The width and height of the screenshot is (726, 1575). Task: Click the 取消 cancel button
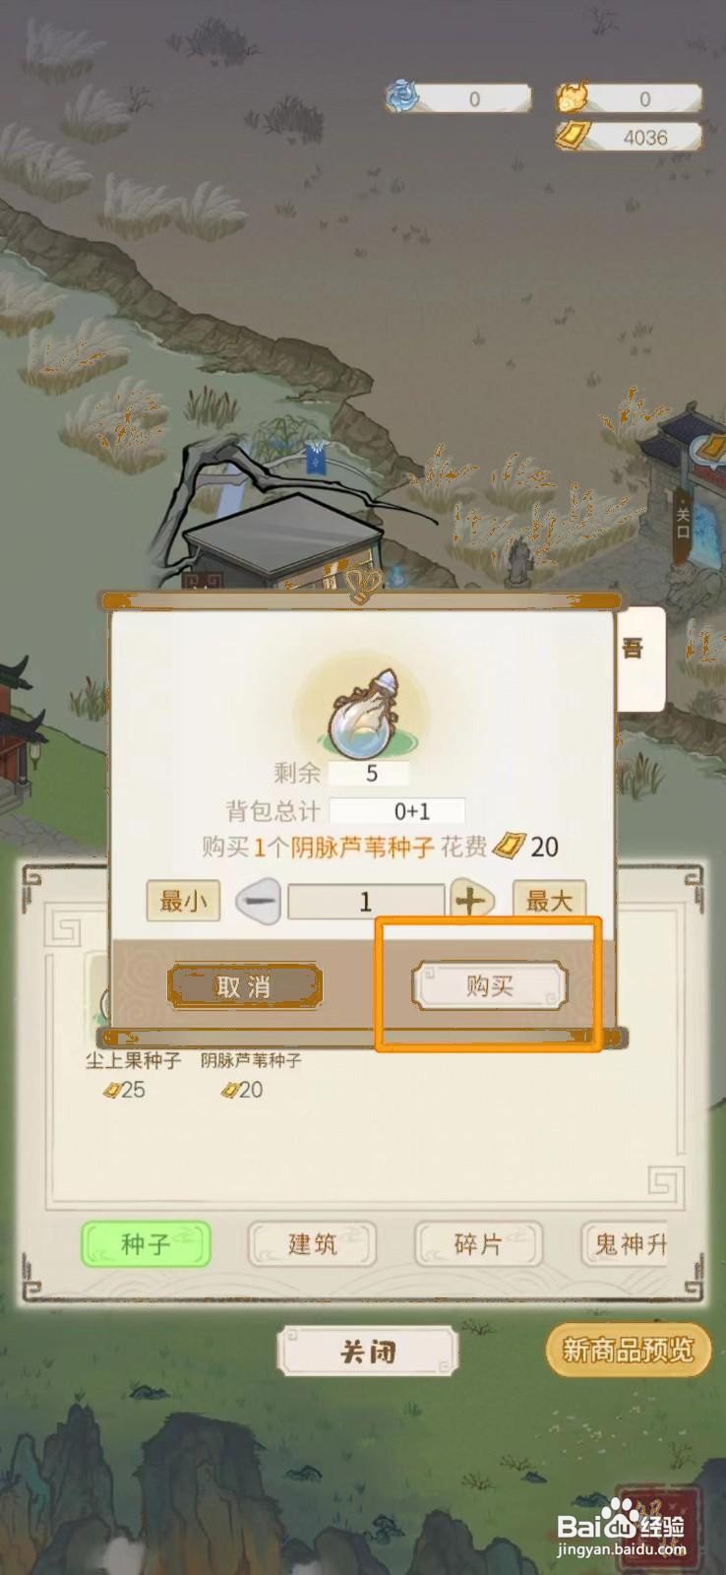click(244, 986)
